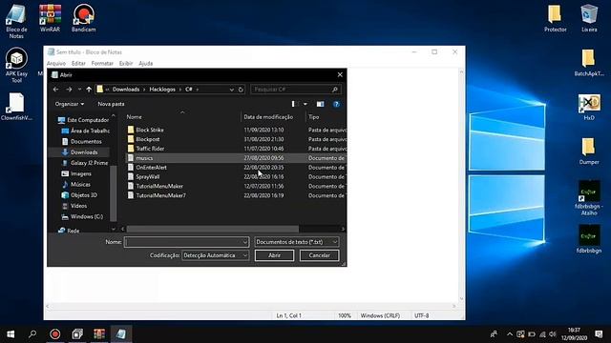Show the preview pane icon

click(x=320, y=104)
